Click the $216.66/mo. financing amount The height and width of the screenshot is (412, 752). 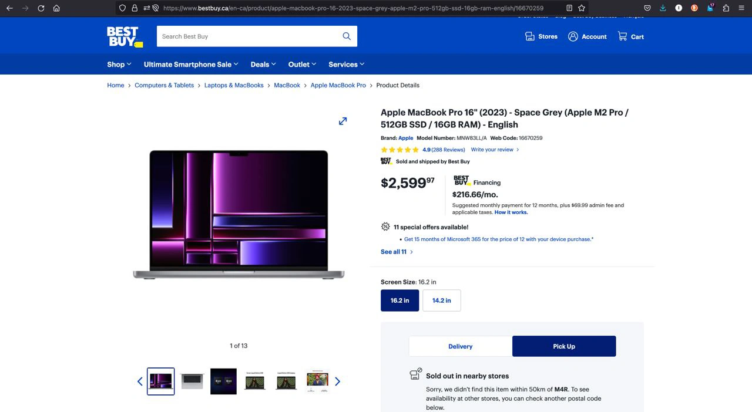475,195
